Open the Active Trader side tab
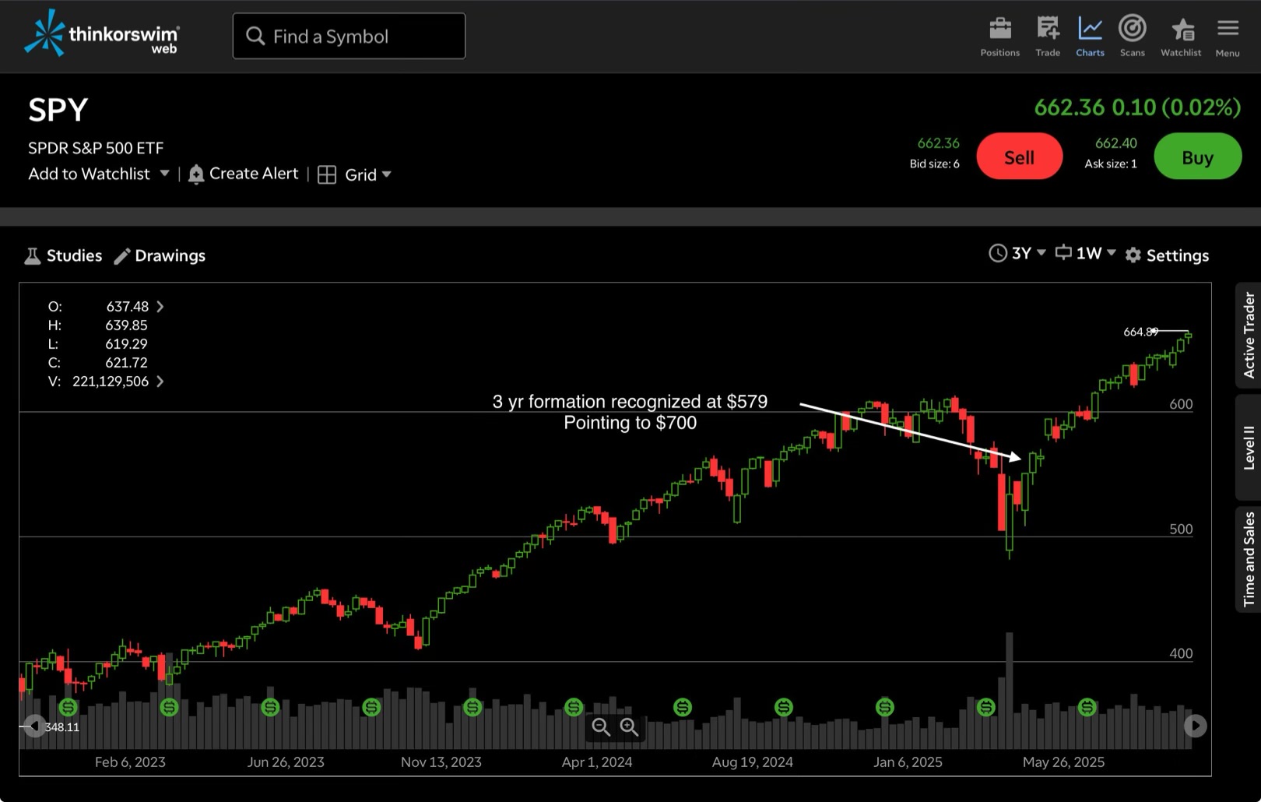Image resolution: width=1261 pixels, height=802 pixels. click(x=1249, y=336)
